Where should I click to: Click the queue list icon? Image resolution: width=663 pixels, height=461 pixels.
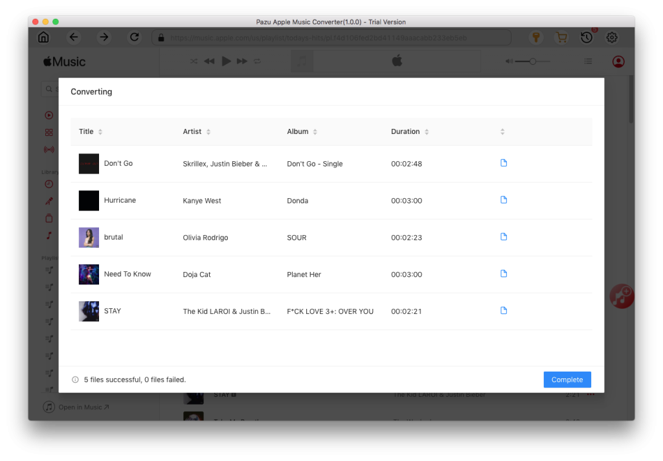588,62
